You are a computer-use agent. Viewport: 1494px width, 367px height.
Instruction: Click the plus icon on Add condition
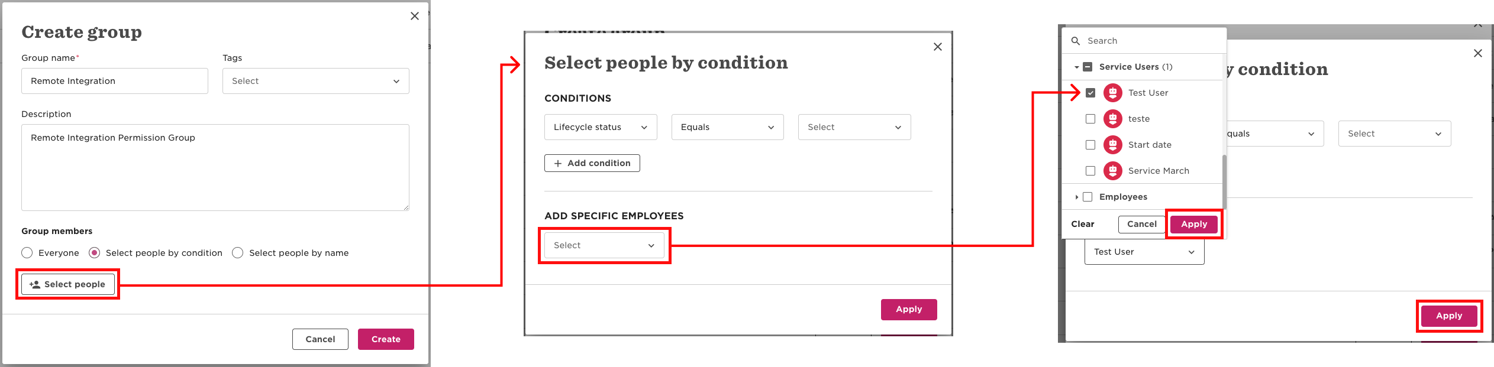557,163
